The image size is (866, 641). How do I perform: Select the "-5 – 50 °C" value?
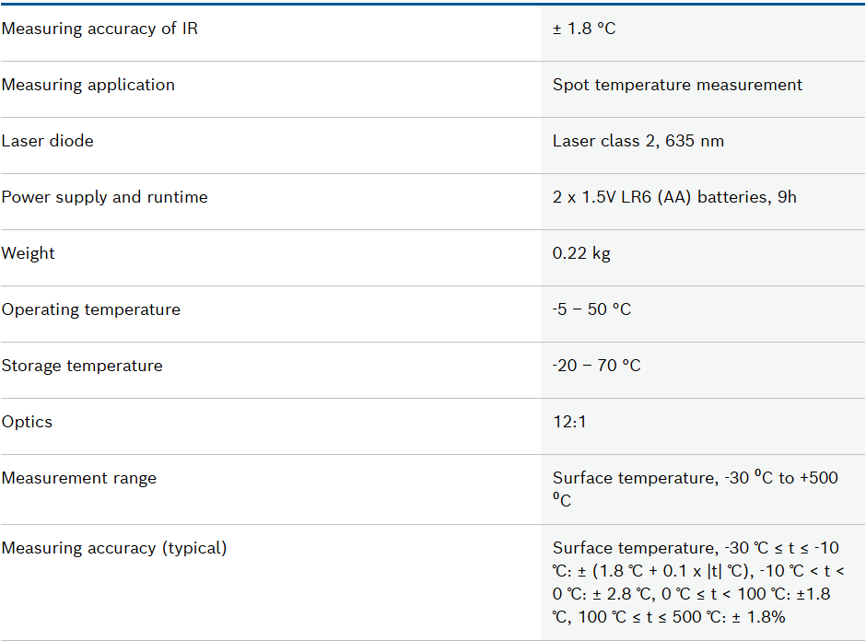(591, 309)
